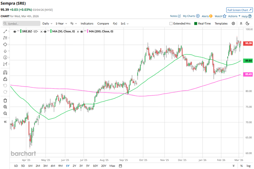Open the Daily interval dropdown

pyautogui.click(x=48, y=24)
